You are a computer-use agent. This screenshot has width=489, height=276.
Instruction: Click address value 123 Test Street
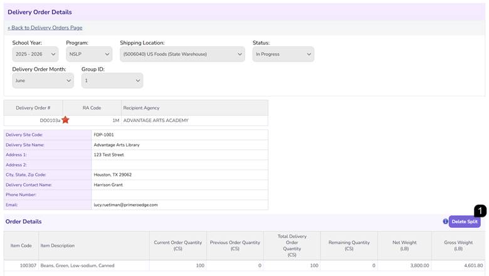pyautogui.click(x=108, y=155)
